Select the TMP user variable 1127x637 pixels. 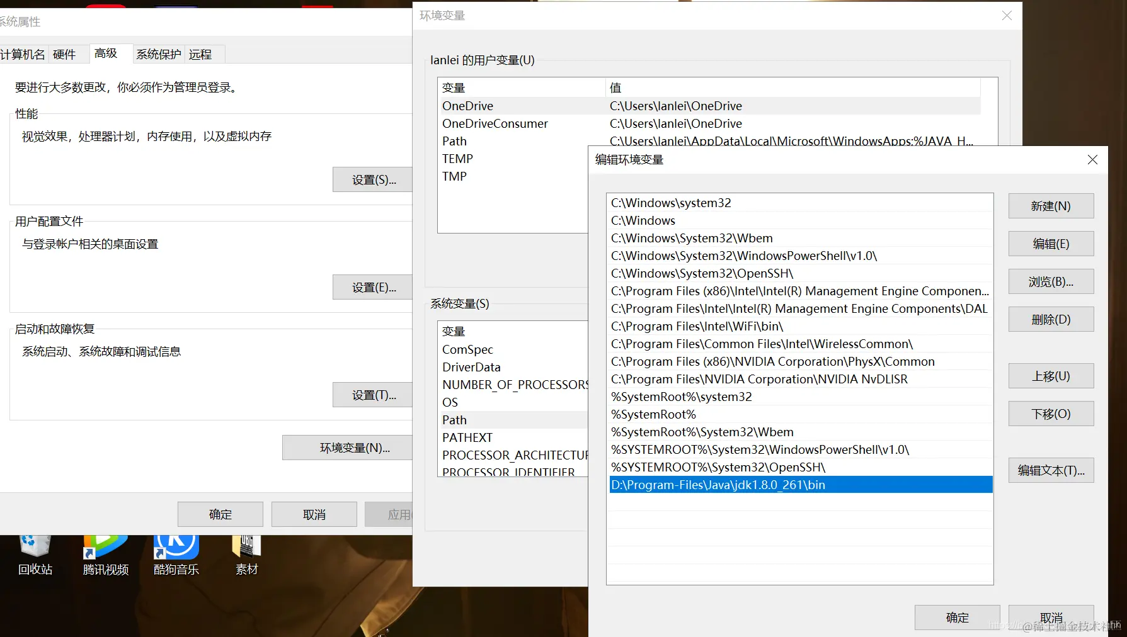[x=513, y=176]
